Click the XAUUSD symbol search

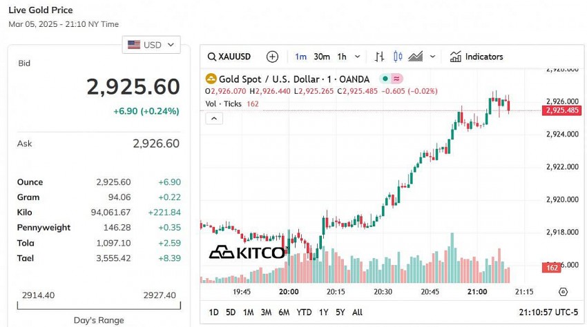point(230,57)
